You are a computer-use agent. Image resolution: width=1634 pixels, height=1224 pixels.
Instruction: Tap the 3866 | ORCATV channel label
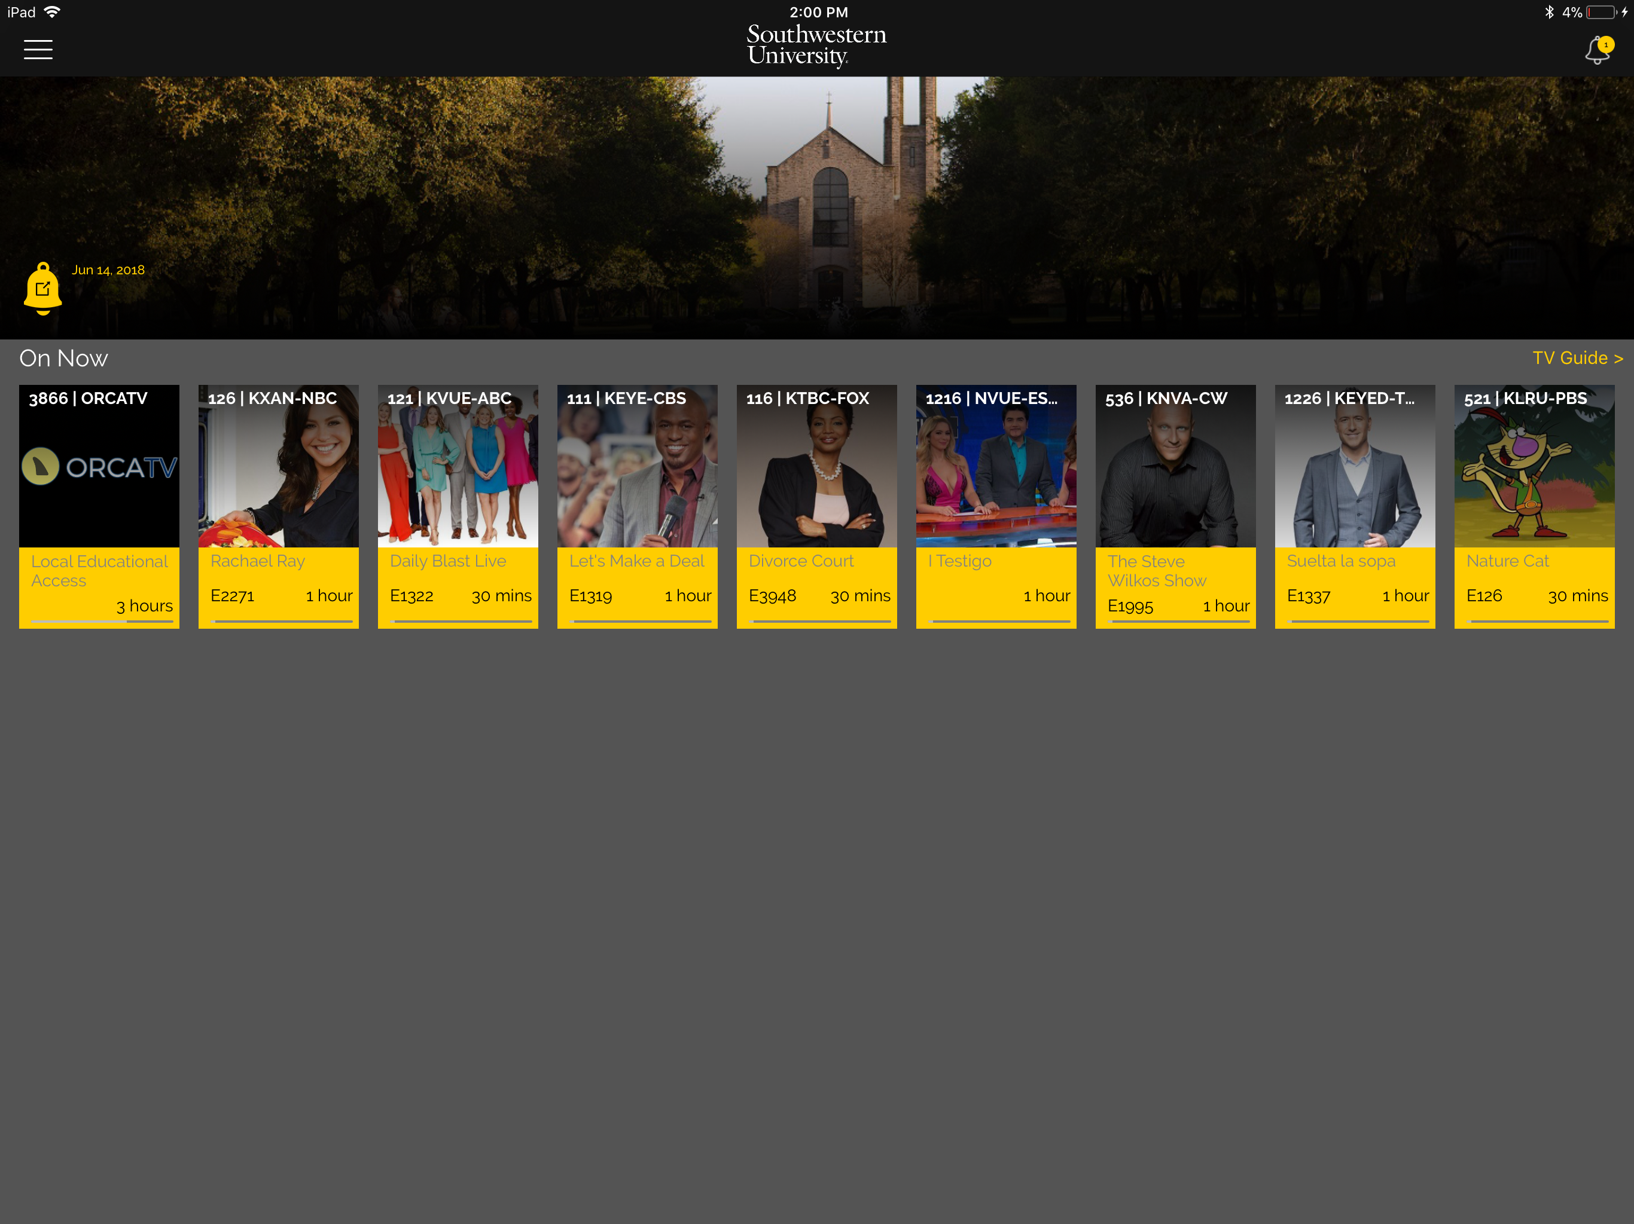point(88,399)
